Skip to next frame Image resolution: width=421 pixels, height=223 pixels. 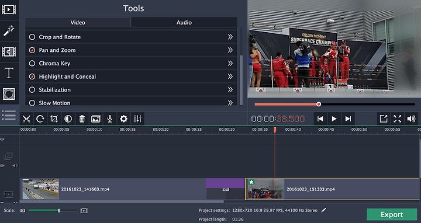tap(348, 119)
